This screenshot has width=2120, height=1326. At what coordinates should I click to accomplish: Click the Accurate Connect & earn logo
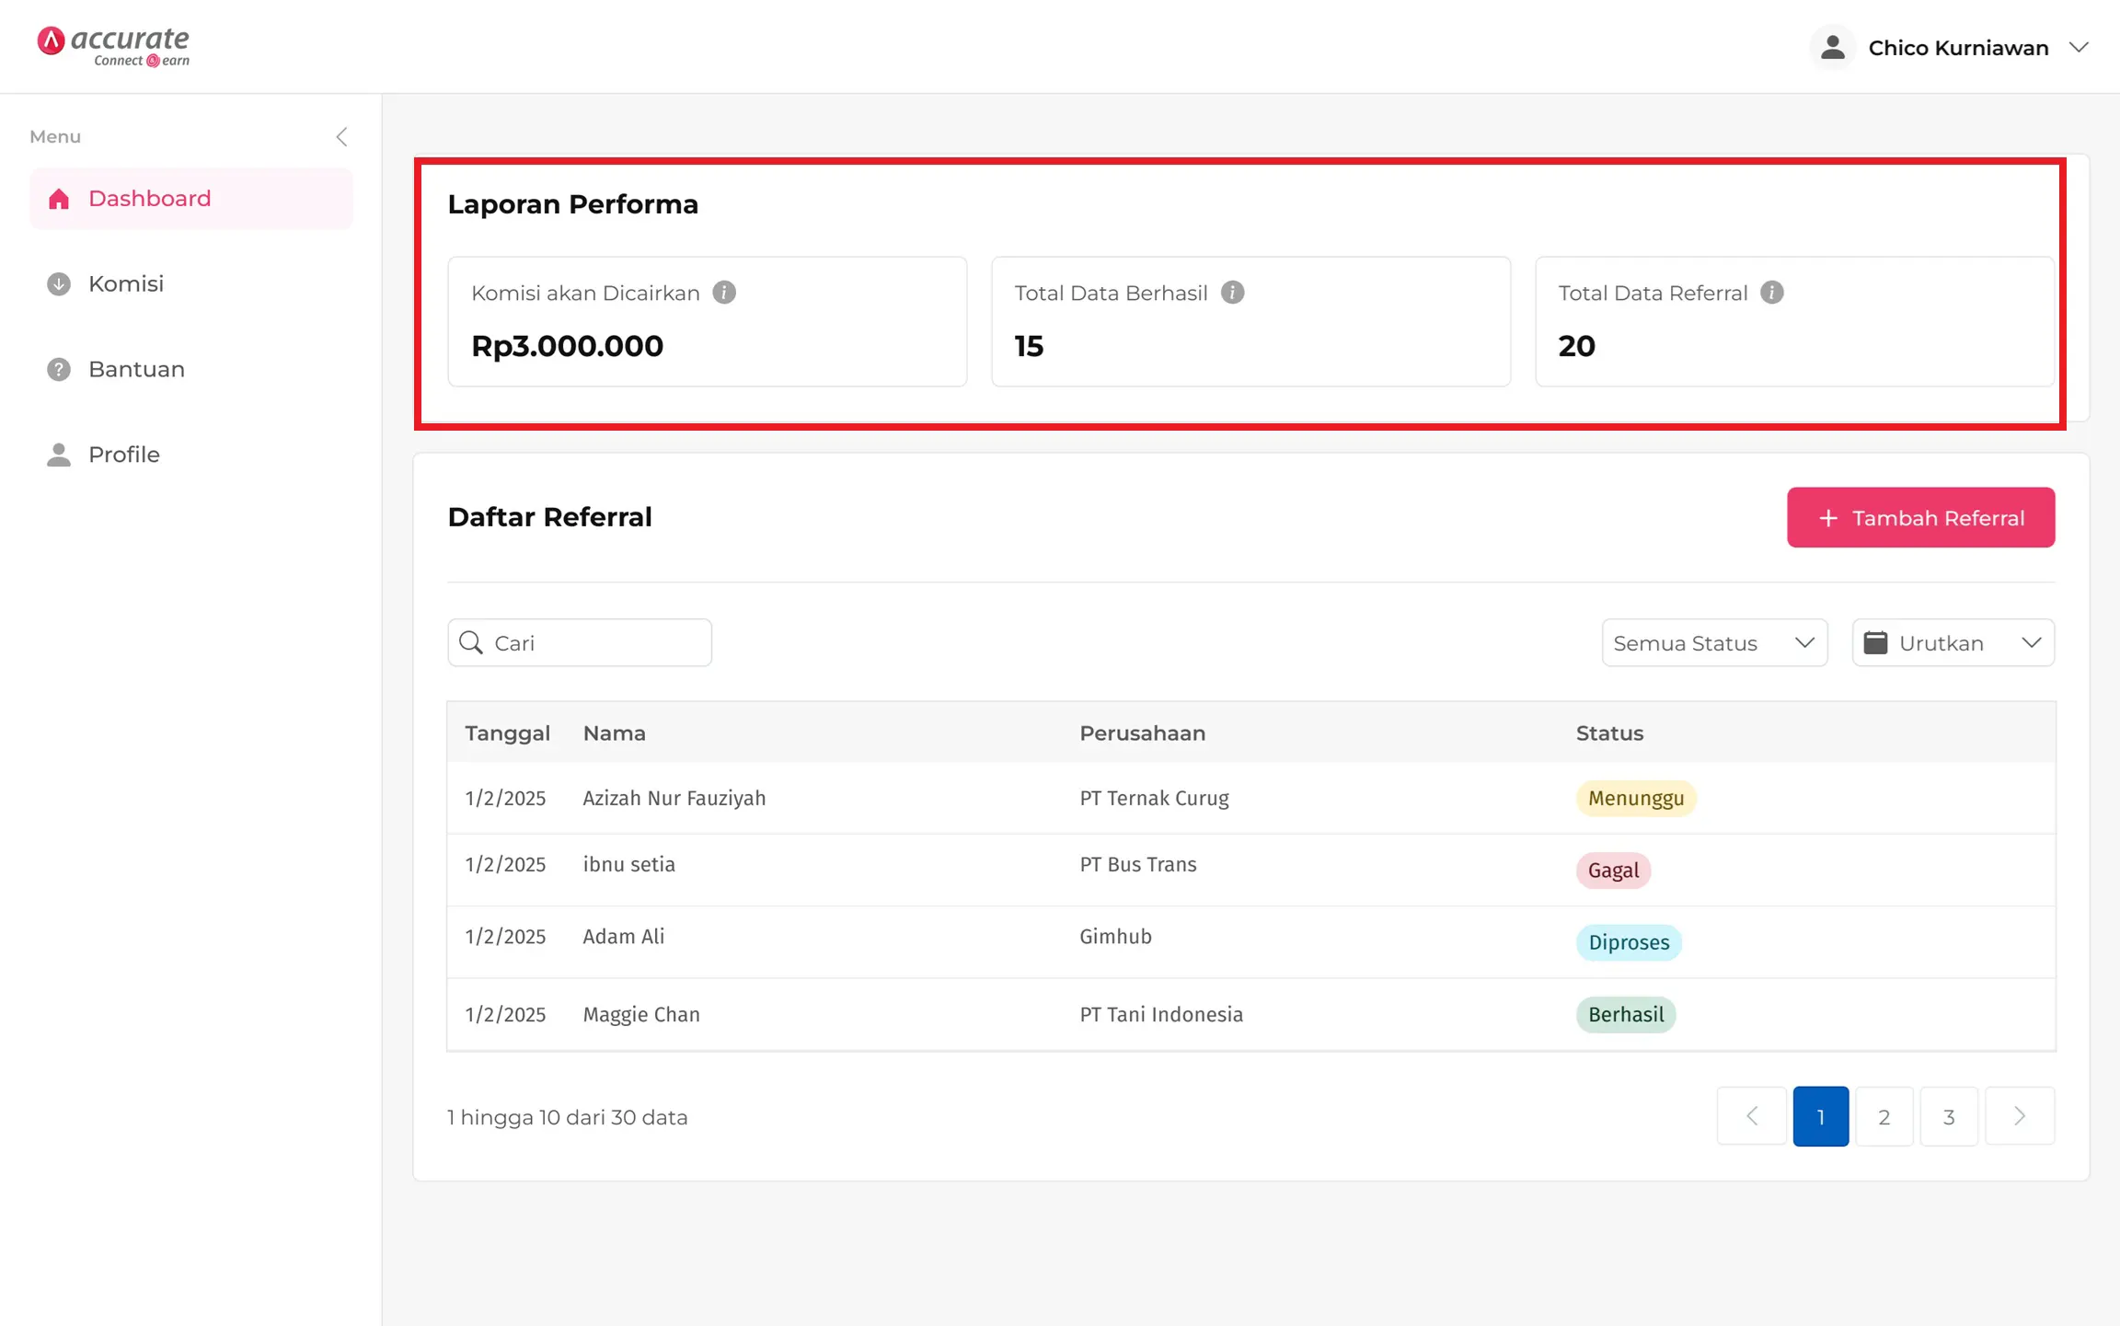click(x=113, y=46)
